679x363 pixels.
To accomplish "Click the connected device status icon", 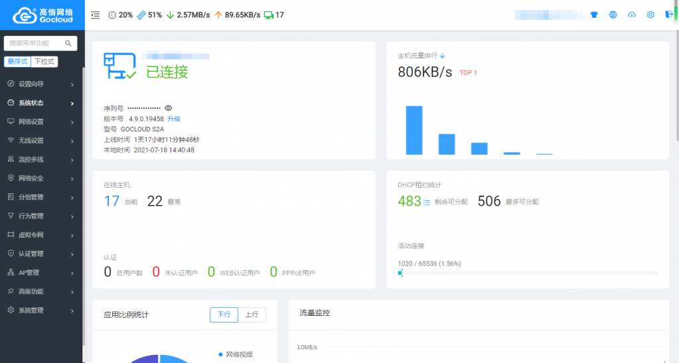I will (x=120, y=66).
